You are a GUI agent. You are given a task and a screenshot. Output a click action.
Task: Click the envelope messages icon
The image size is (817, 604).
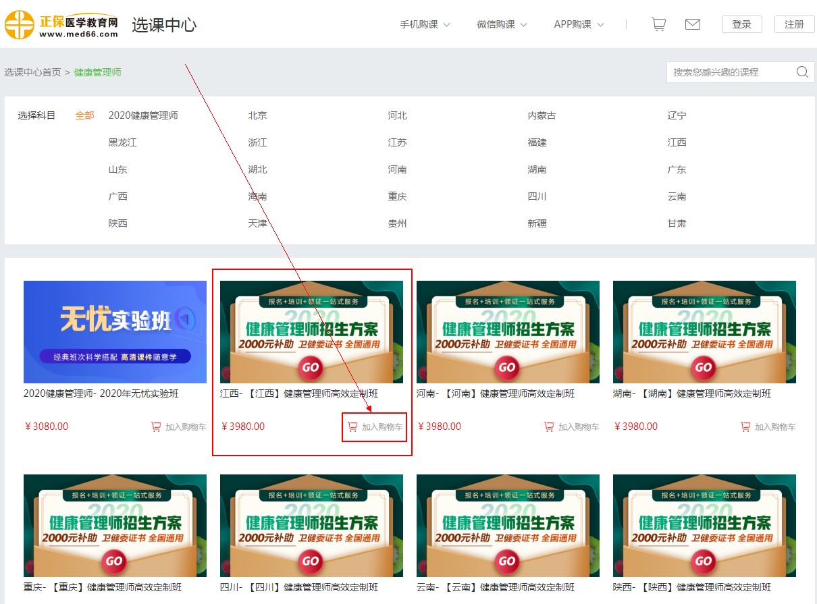click(x=692, y=24)
